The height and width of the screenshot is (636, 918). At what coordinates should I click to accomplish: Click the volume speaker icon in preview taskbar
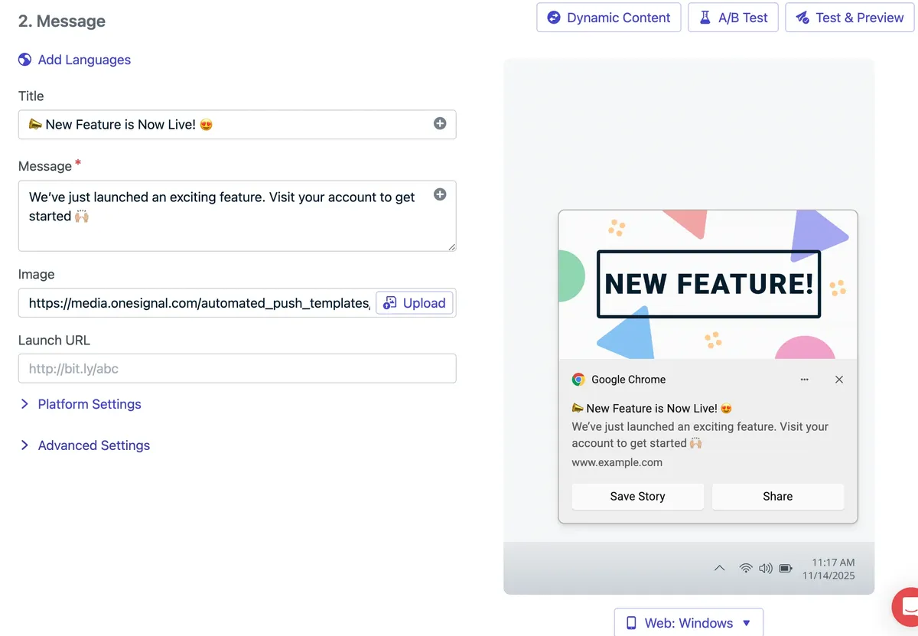tap(766, 569)
